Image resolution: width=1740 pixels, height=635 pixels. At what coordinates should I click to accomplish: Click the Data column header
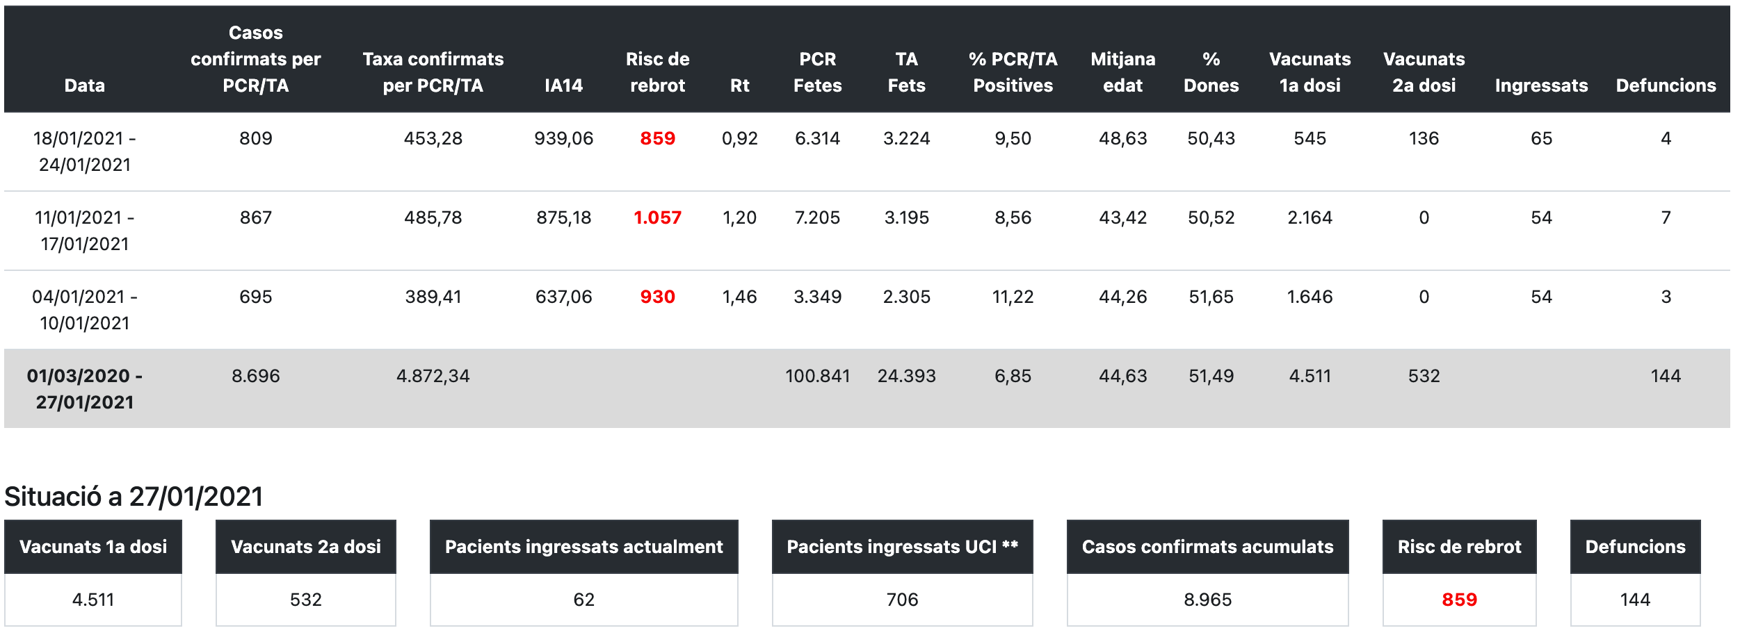[x=85, y=85]
